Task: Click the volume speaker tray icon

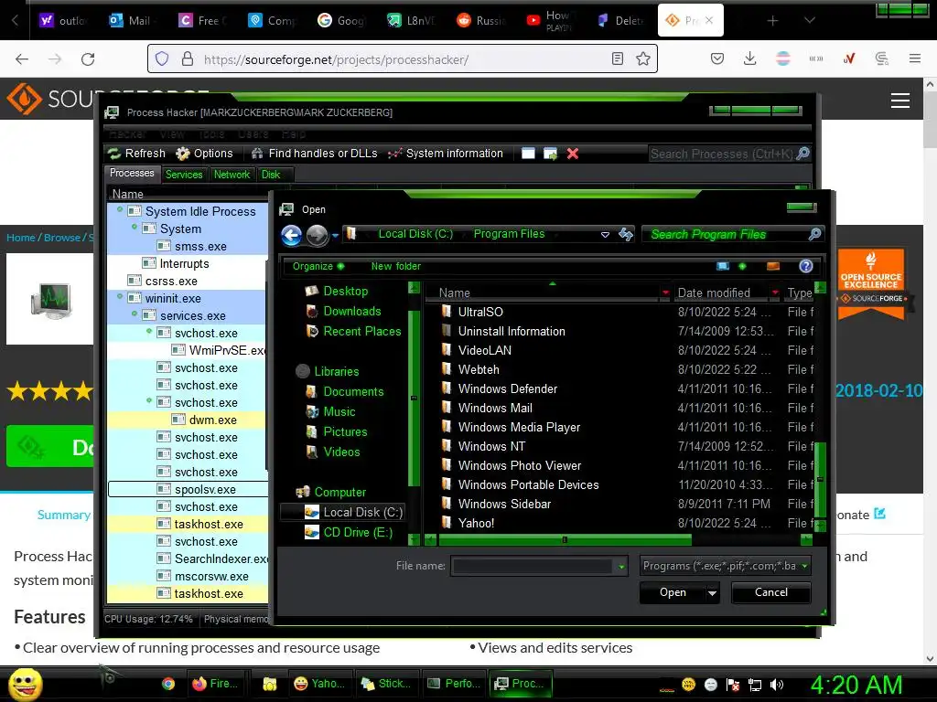Action: pyautogui.click(x=777, y=685)
